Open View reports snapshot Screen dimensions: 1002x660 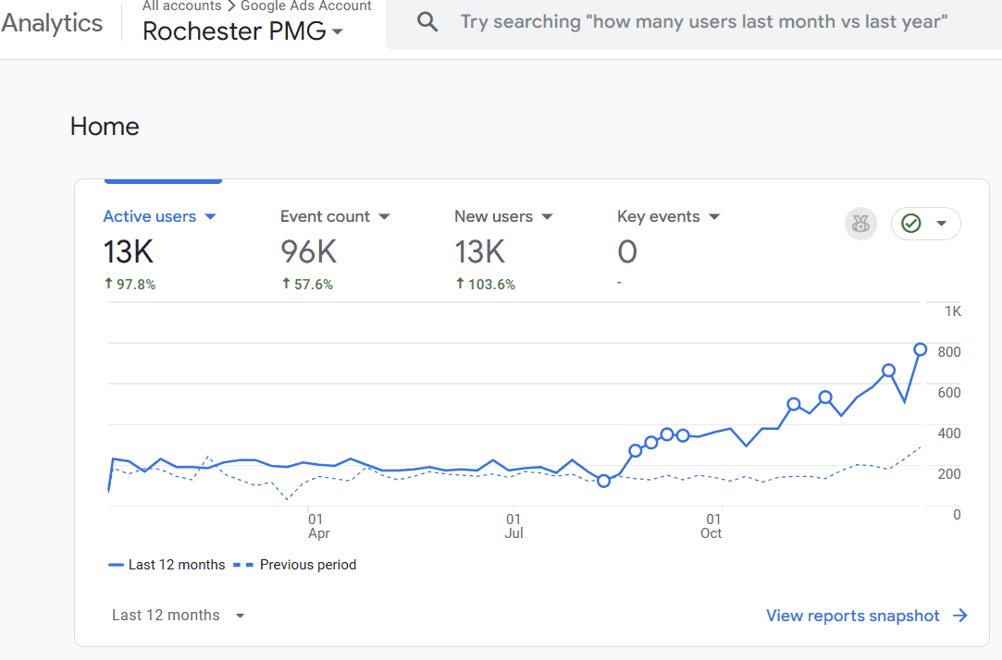pyautogui.click(x=852, y=615)
